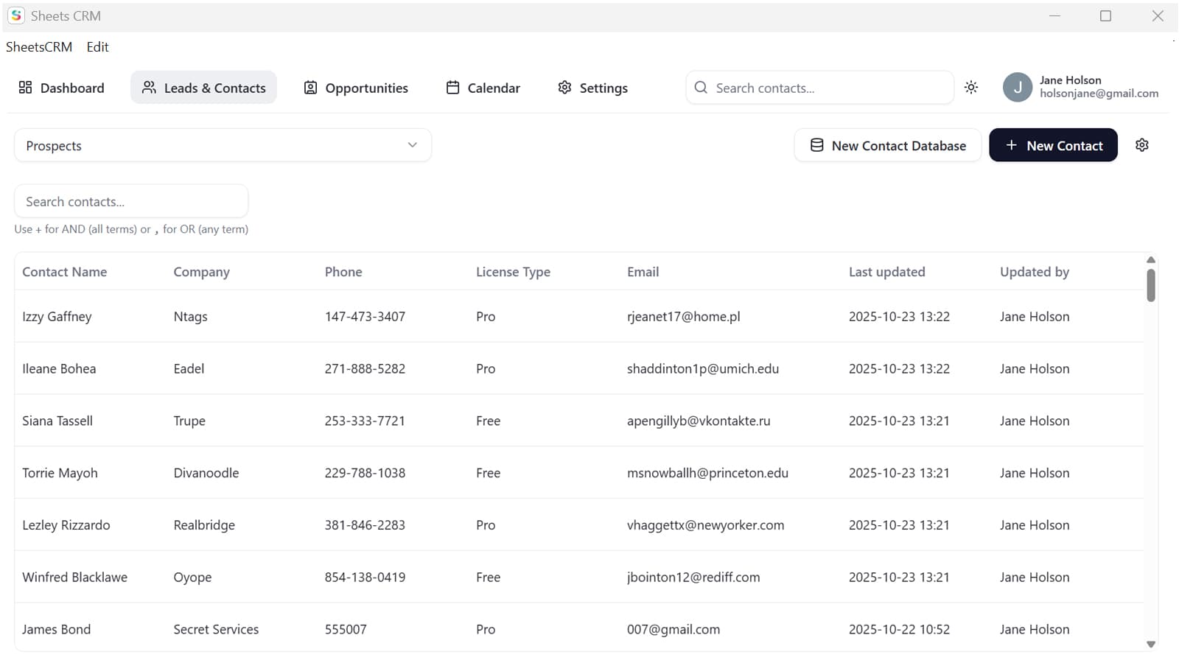
Task: Click the Leads & Contacts people icon
Action: [x=149, y=88]
